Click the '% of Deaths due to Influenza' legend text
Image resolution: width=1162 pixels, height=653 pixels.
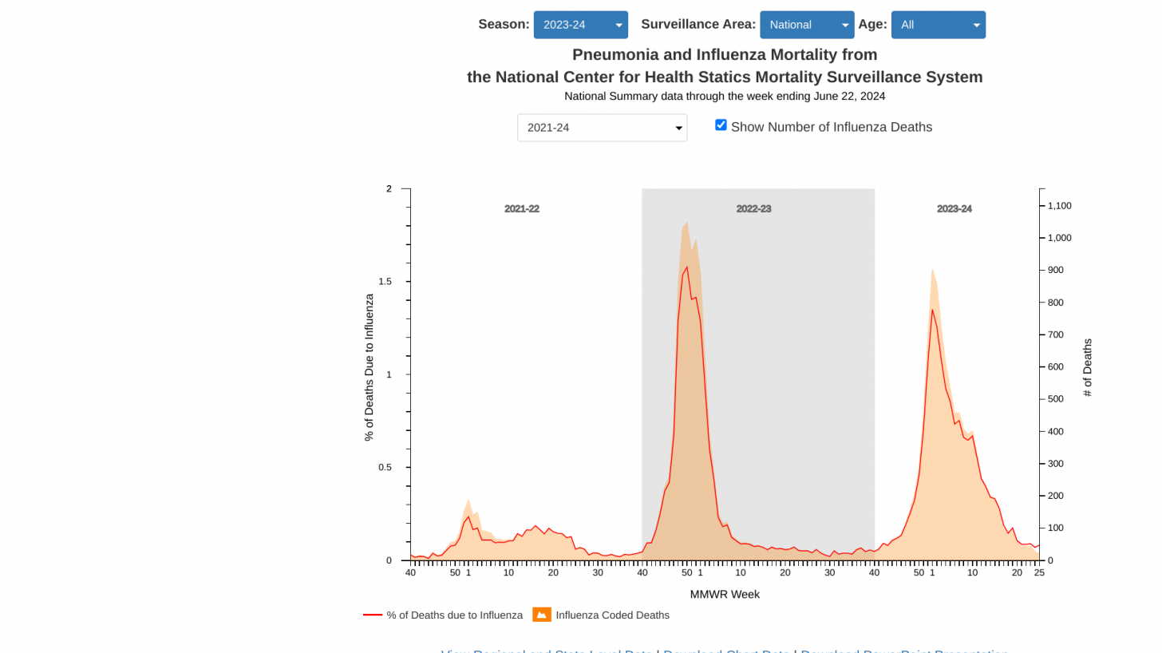[x=455, y=615]
